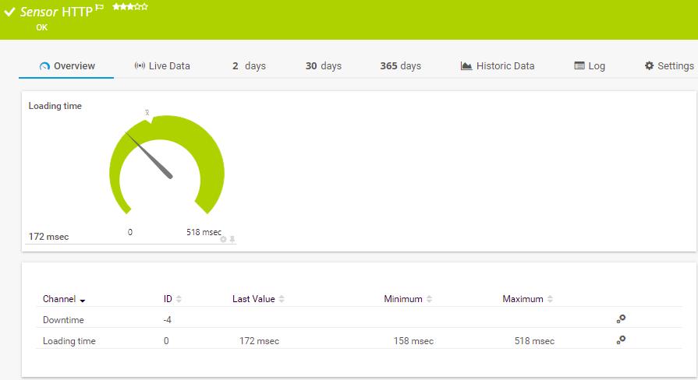This screenshot has width=698, height=380.
Task: Click the OK status checkmark icon
Action: 9,12
